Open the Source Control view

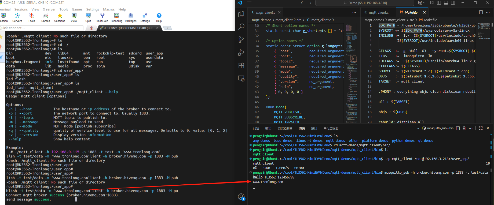click(x=241, y=40)
